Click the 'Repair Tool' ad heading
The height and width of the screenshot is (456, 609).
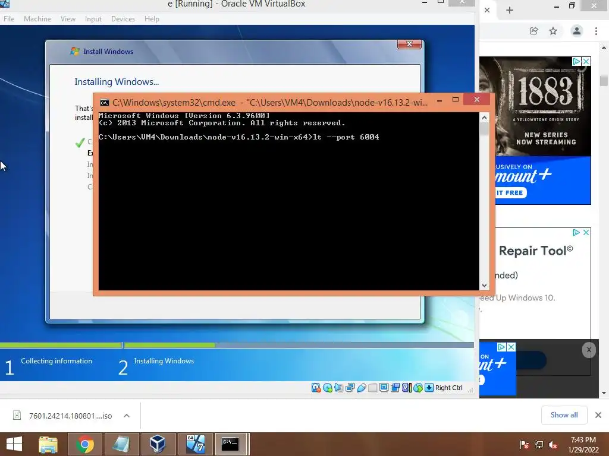click(536, 251)
